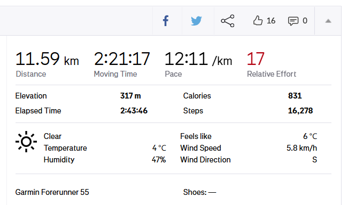The image size is (348, 205).
Task: Click the 2:43:46 elapsed time value
Action: point(134,111)
